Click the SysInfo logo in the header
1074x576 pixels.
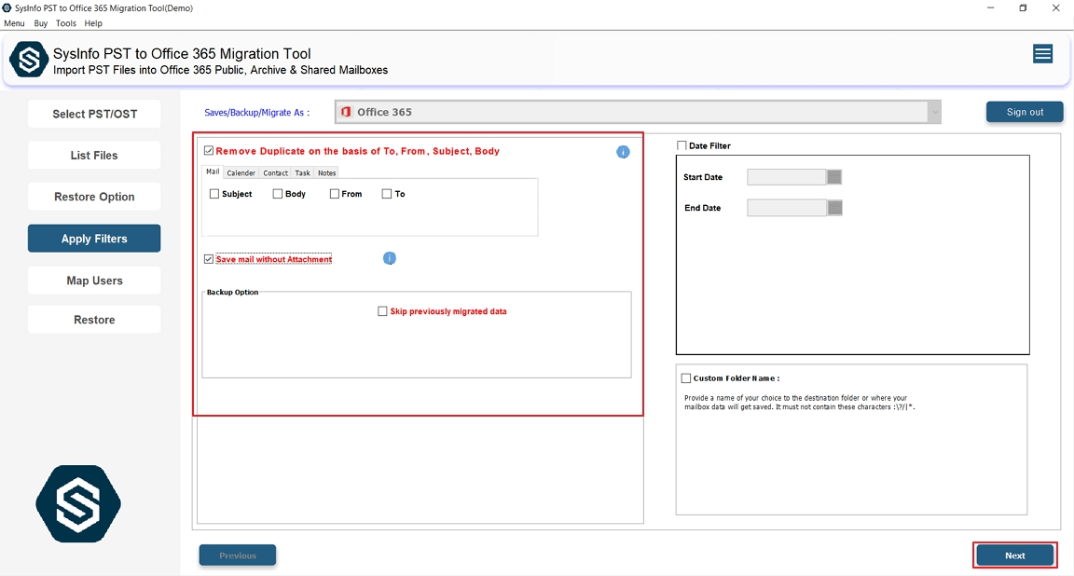point(29,60)
